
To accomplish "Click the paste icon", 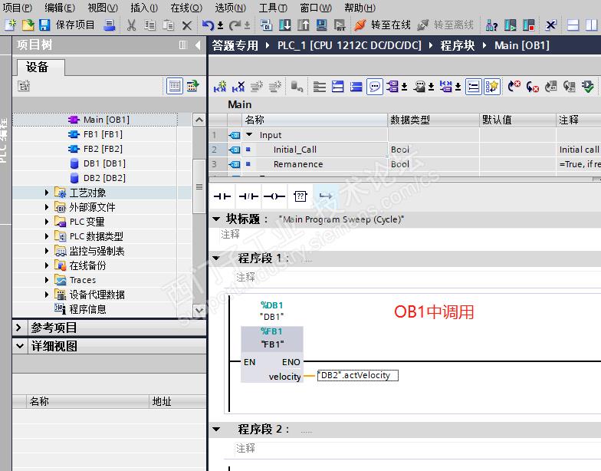I will coord(168,25).
